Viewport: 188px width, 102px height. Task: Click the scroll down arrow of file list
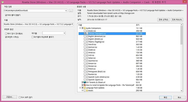tap(181, 91)
